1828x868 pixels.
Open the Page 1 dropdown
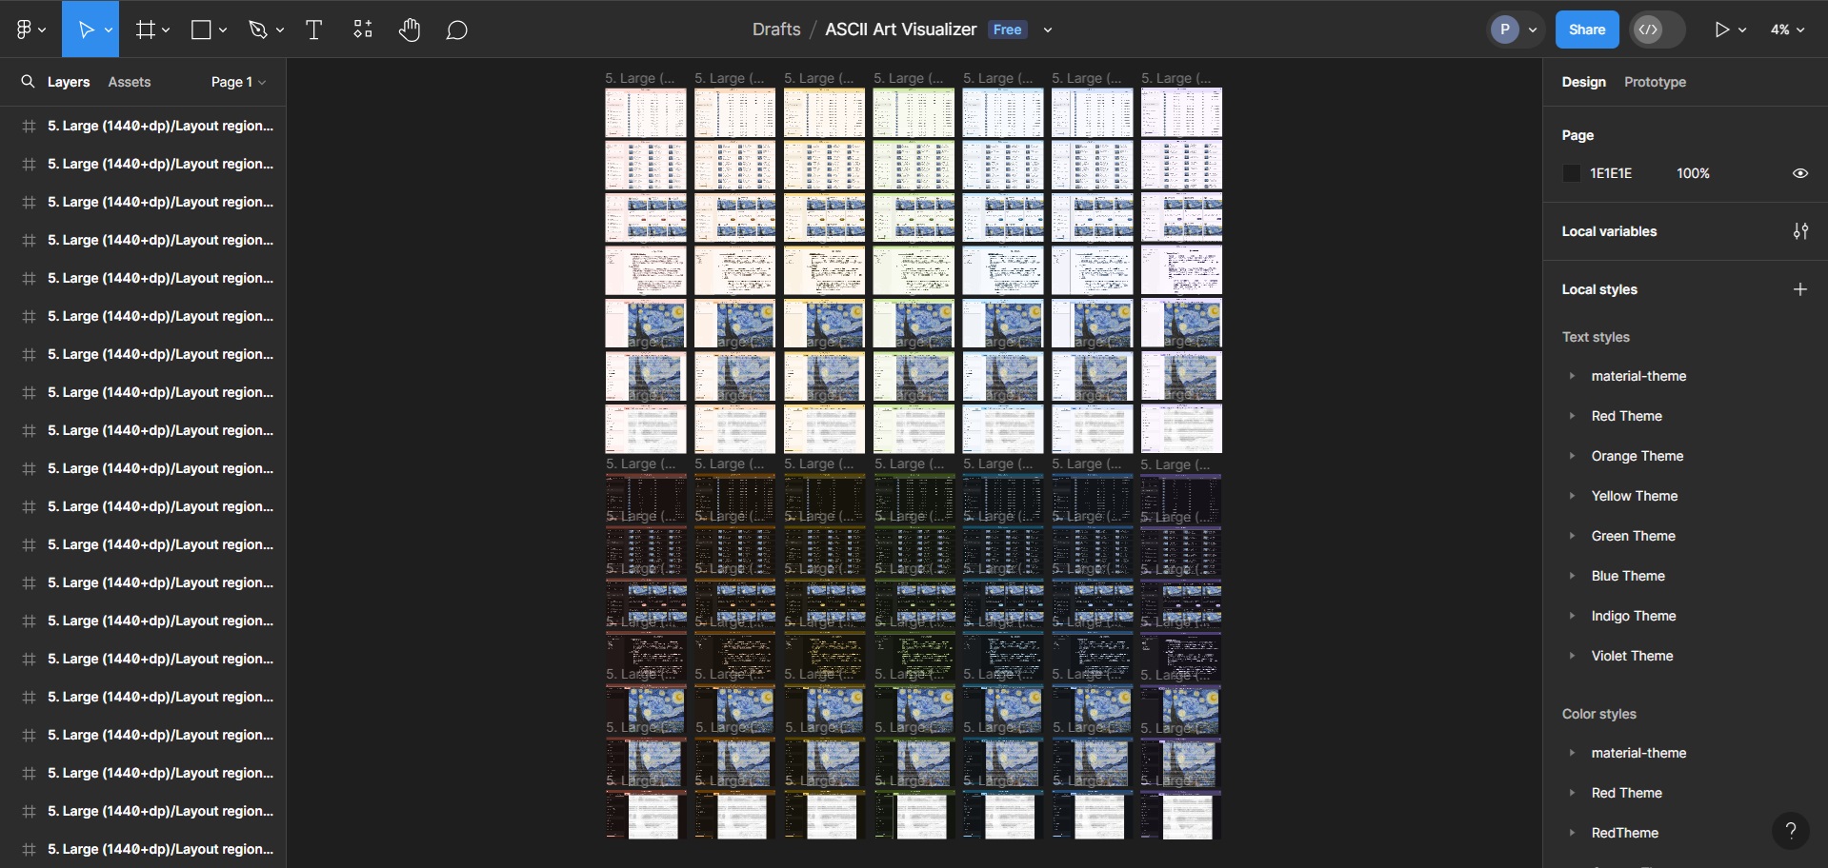236,82
